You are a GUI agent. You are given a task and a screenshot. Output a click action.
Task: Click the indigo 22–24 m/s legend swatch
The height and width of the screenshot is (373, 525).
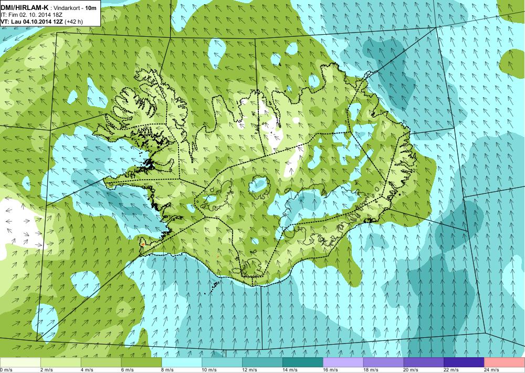click(464, 362)
